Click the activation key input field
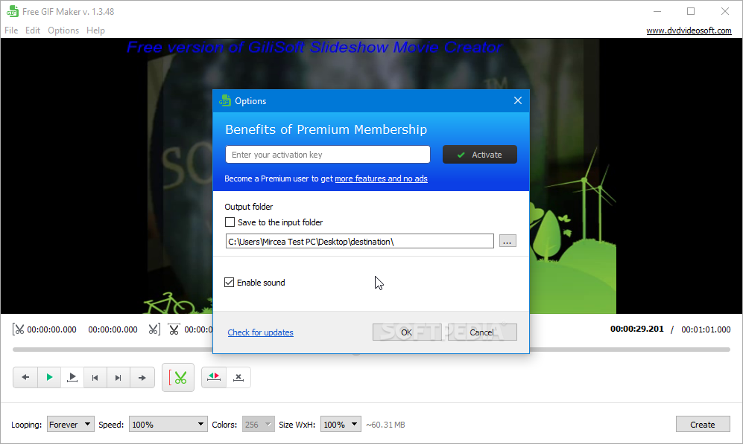This screenshot has height=444, width=743. coord(328,155)
